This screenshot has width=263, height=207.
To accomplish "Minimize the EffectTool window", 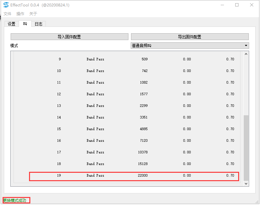I will [222, 5].
